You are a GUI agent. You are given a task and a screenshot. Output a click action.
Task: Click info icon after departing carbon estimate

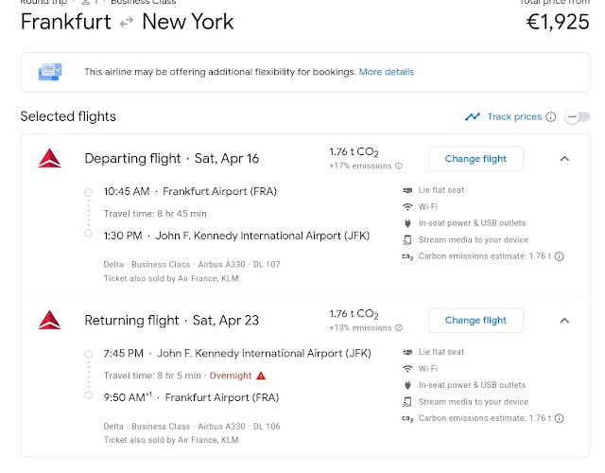[560, 256]
